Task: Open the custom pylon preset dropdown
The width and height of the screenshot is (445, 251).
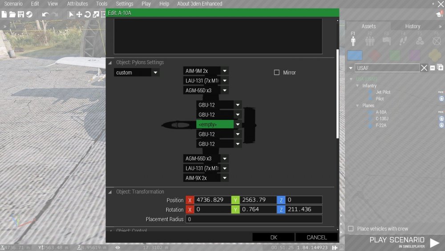Action: 155,72
